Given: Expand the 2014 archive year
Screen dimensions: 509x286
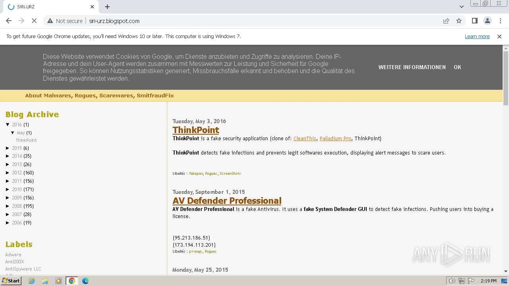Looking at the screenshot, I should [8, 156].
